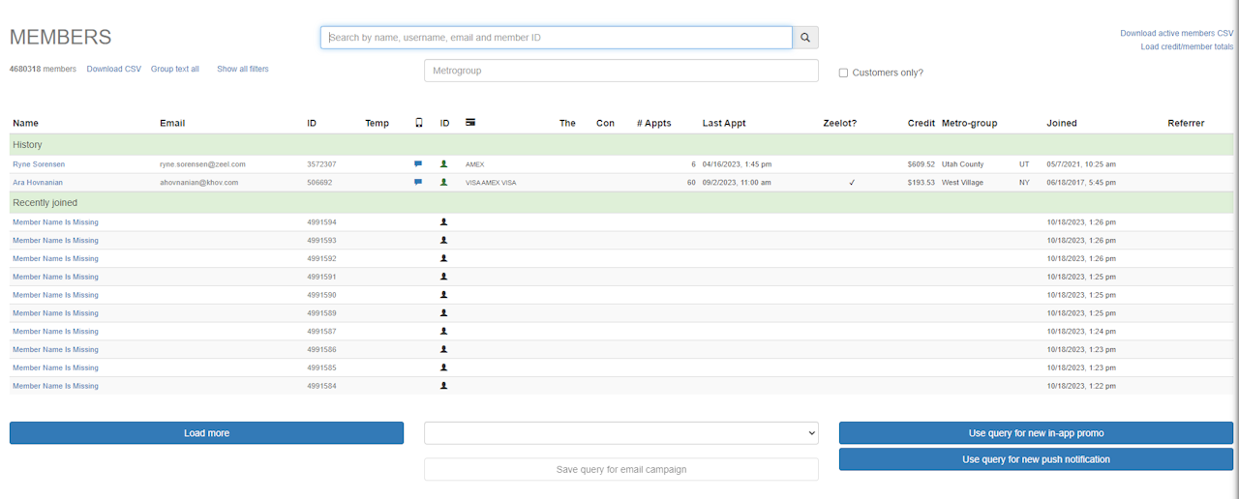Click Ara Hovnanian's blue chat icon
1239x499 pixels.
[x=418, y=182]
